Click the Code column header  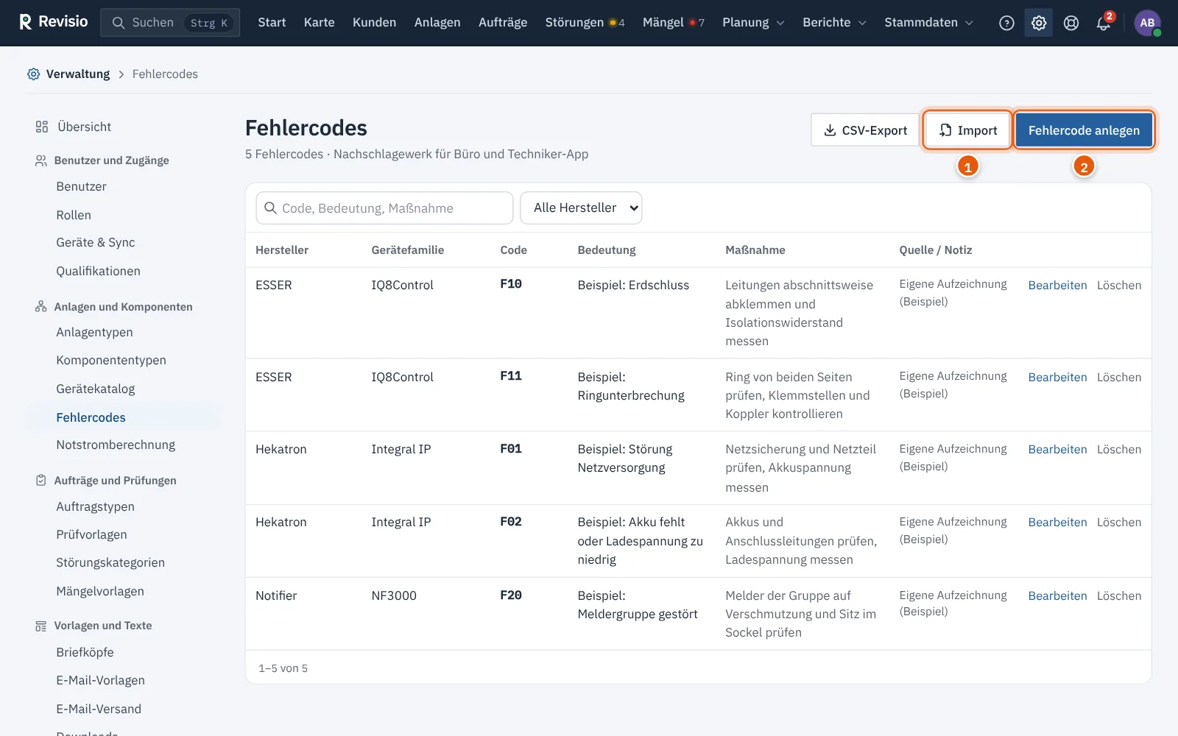coord(513,250)
